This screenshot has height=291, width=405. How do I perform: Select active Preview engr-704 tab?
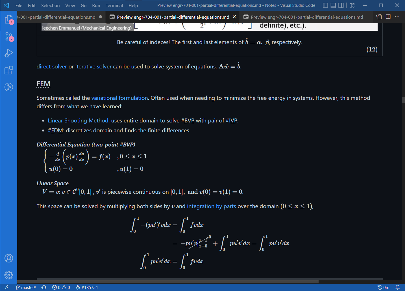tap(173, 17)
